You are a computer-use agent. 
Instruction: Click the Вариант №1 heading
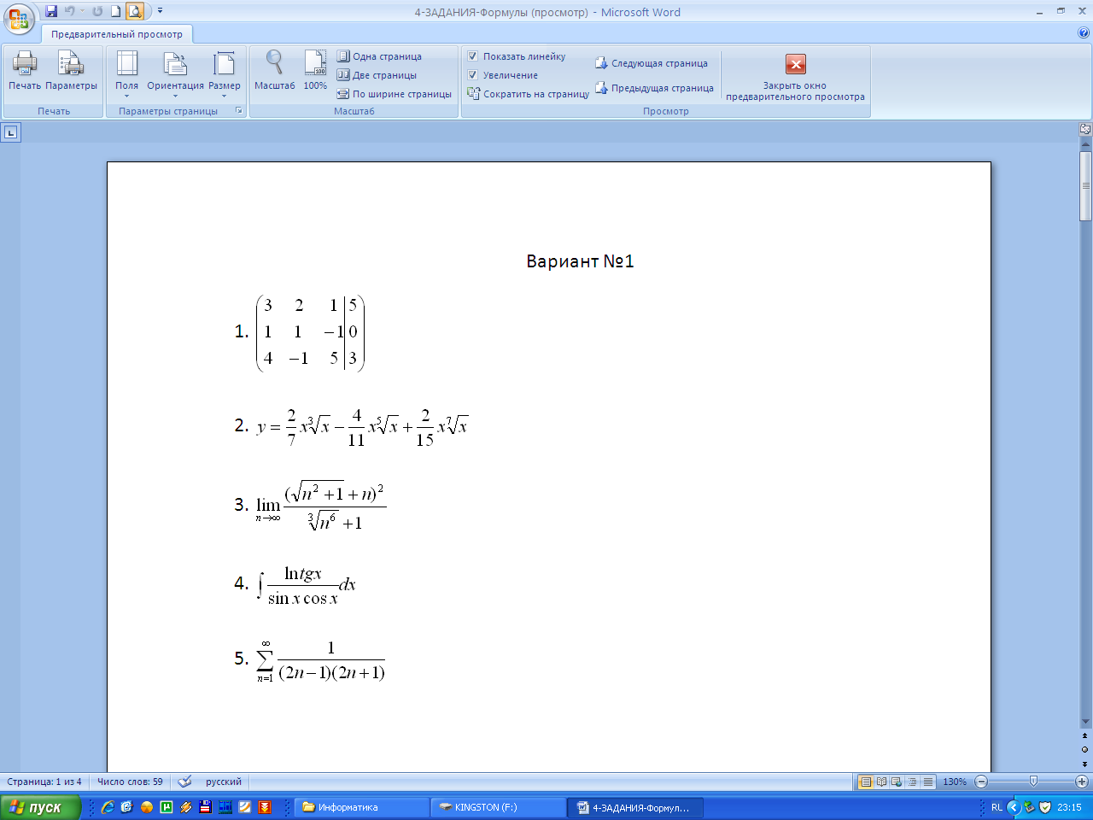coord(581,261)
